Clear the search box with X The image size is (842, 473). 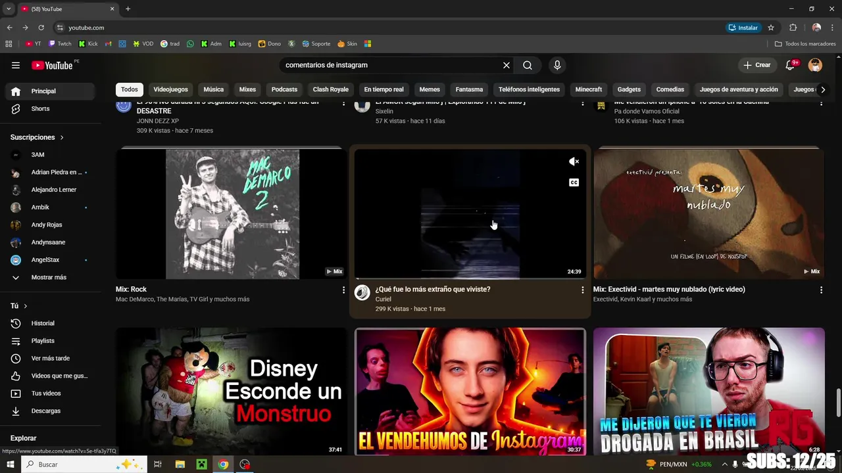507,65
